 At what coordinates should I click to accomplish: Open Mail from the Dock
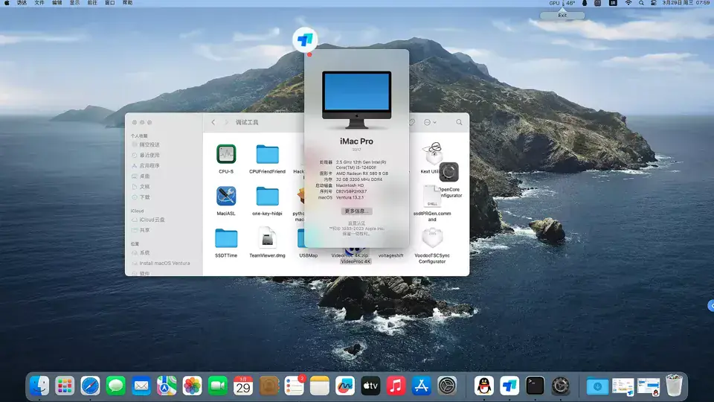point(141,386)
